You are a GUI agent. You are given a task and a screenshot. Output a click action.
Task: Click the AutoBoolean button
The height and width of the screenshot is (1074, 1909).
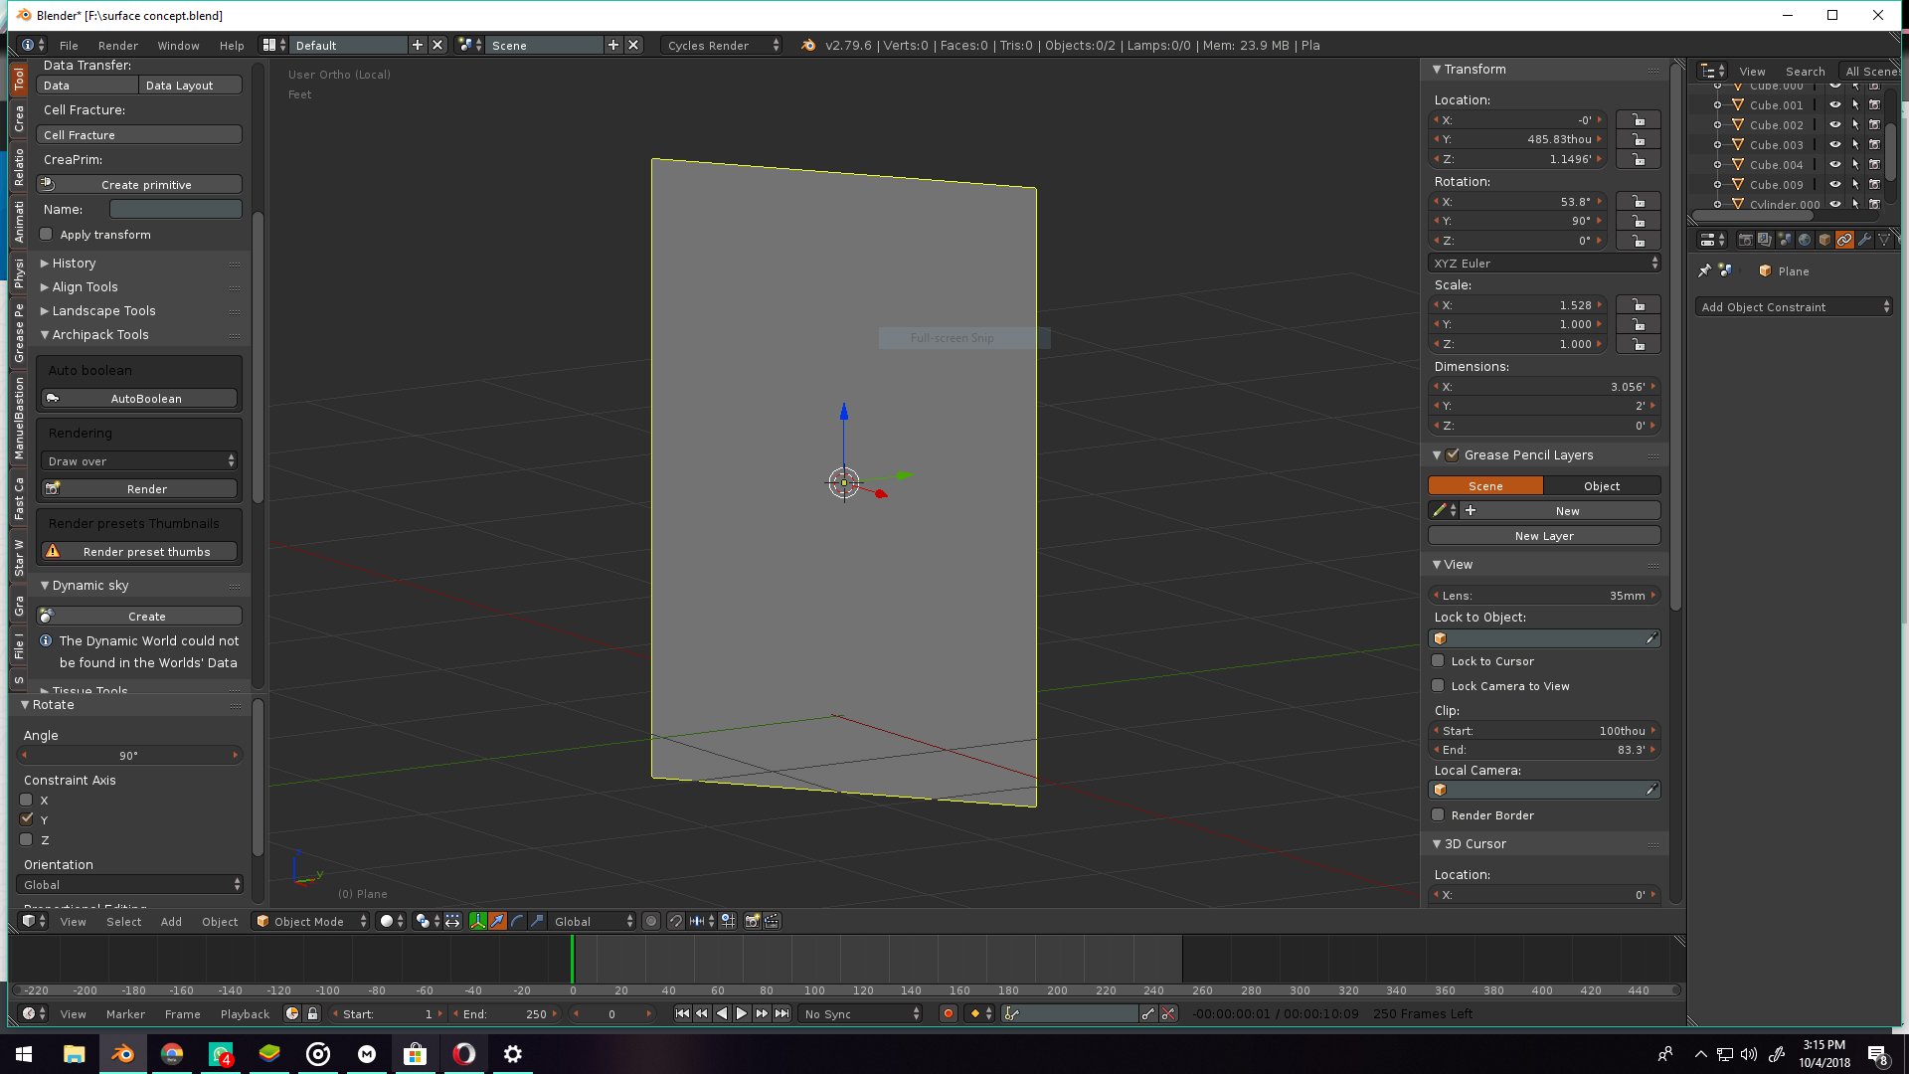141,398
